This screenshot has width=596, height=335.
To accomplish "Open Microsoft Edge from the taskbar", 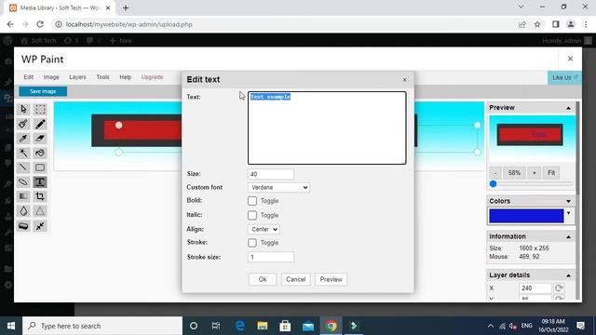I will (240, 326).
